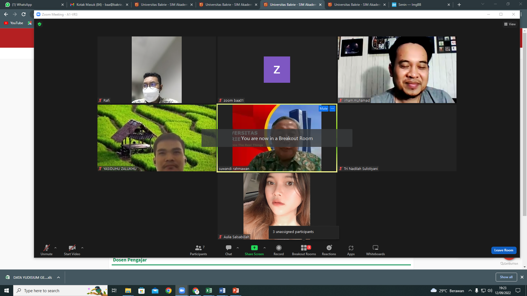
Task: Switch to the Kotak Masuk Gmail tab
Action: coord(99,5)
